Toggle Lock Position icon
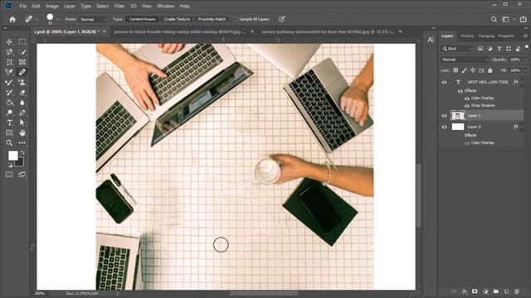Viewport: 531px width, 298px height. click(x=473, y=70)
